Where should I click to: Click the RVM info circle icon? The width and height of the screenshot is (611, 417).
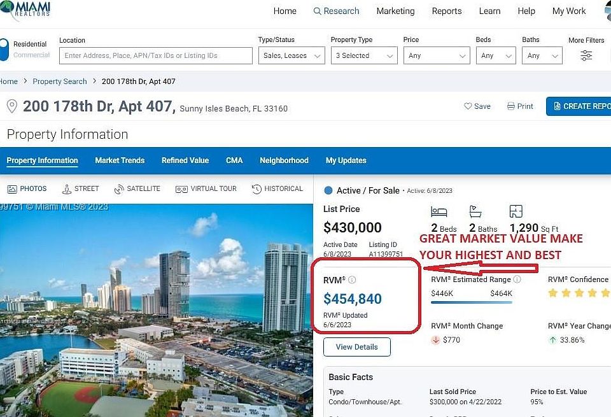click(x=352, y=280)
